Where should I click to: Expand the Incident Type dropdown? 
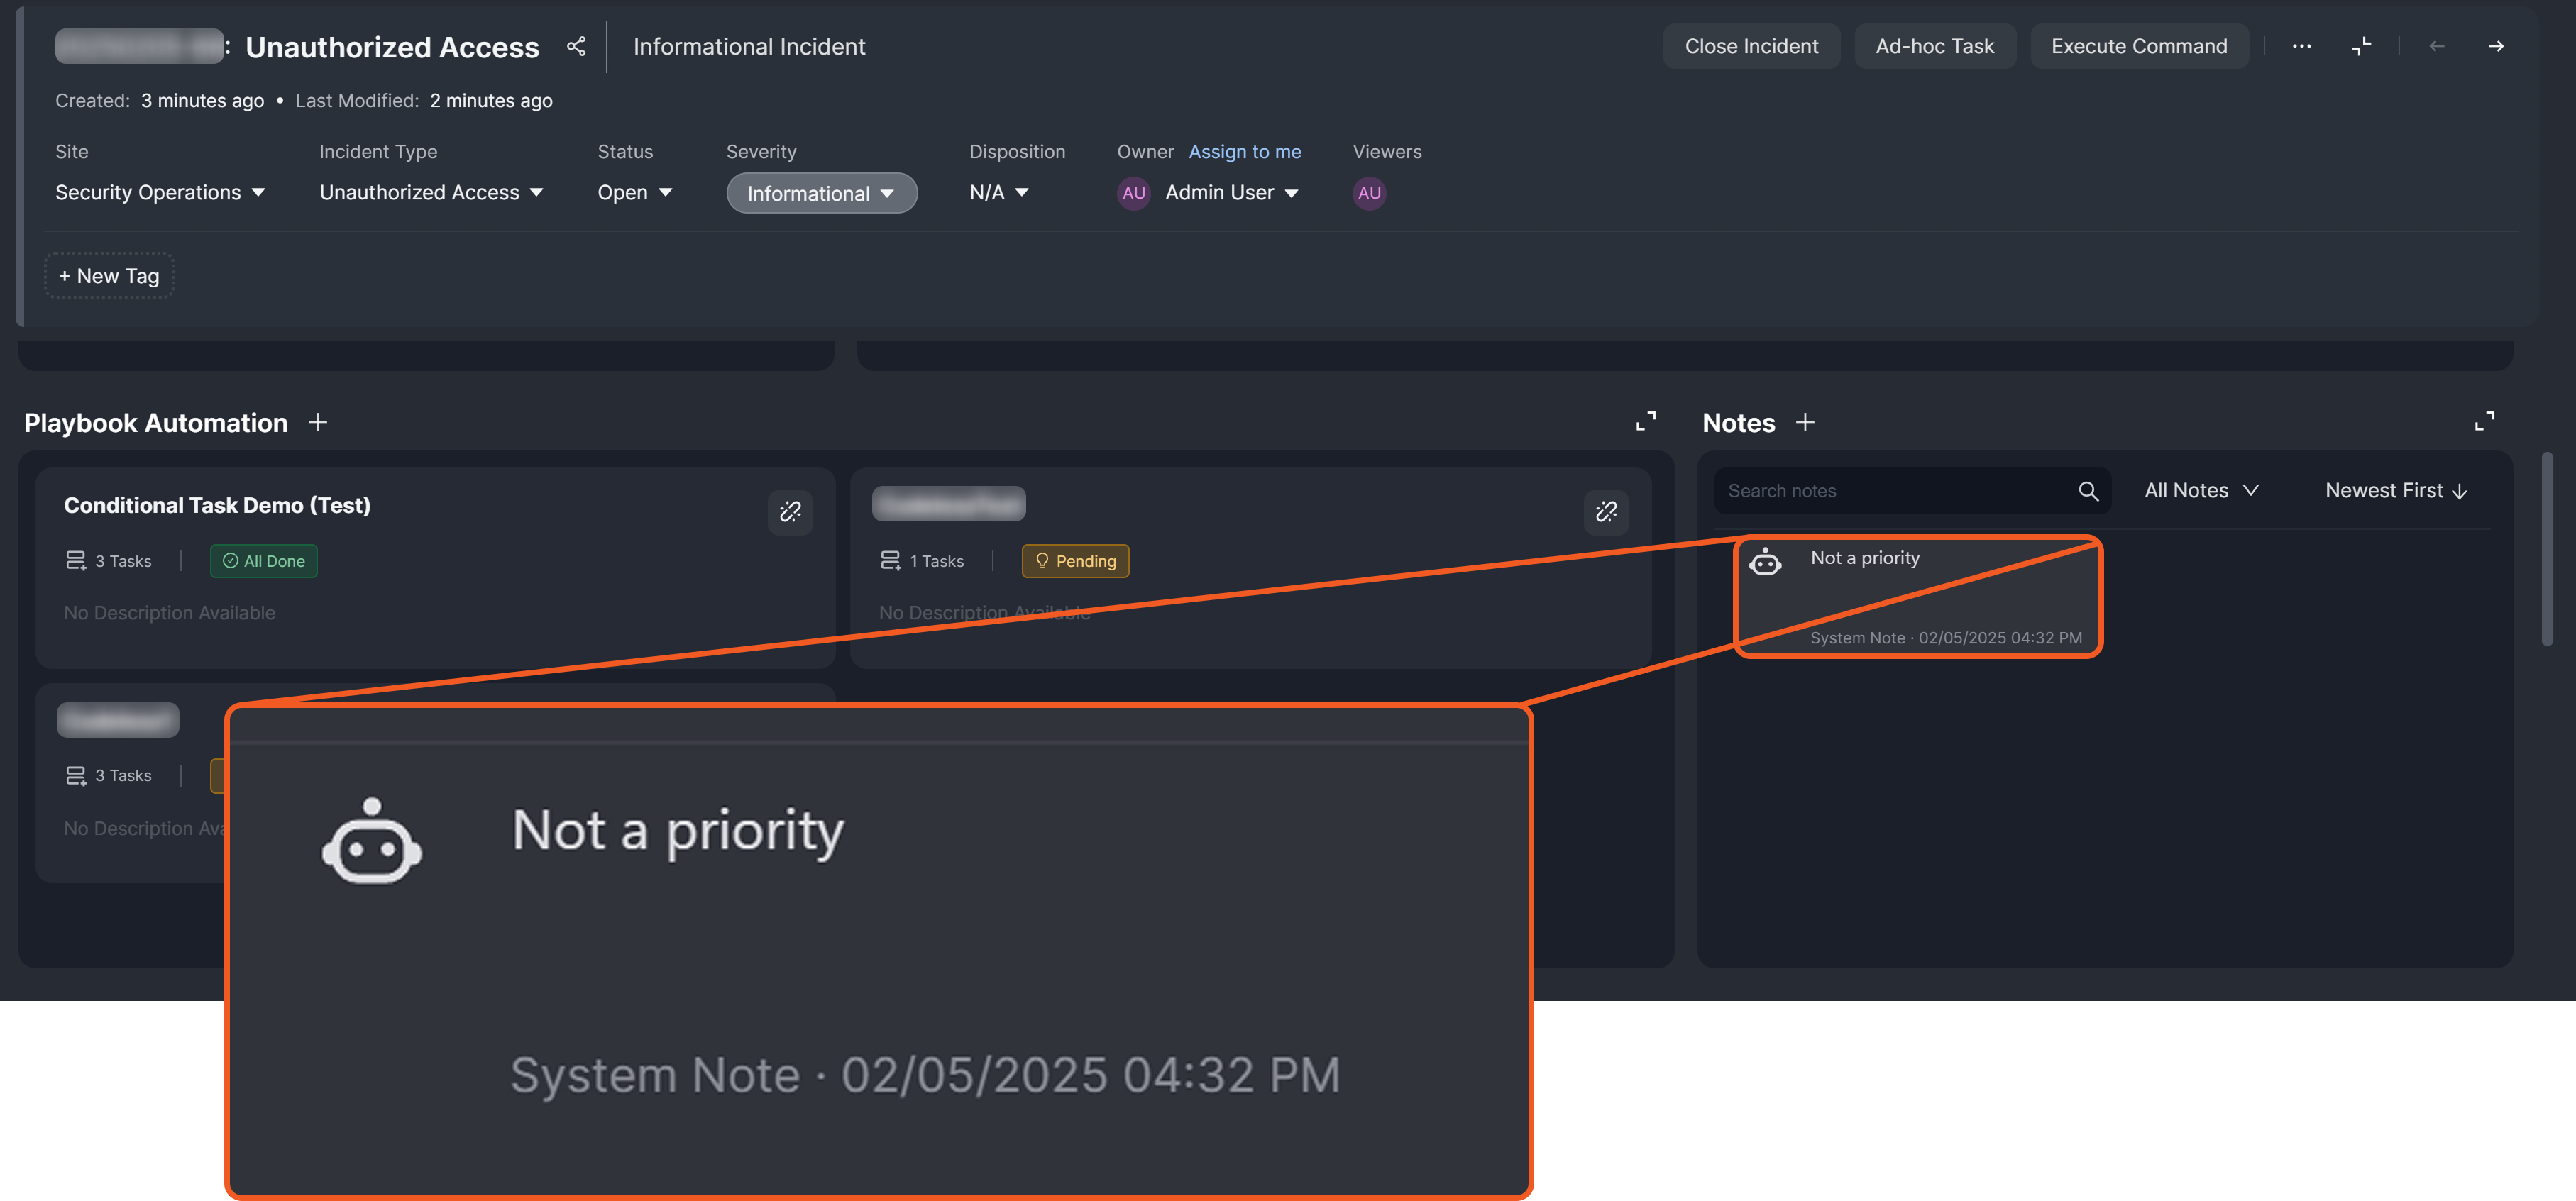(x=431, y=192)
